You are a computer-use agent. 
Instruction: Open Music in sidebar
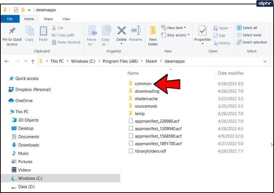(20, 153)
